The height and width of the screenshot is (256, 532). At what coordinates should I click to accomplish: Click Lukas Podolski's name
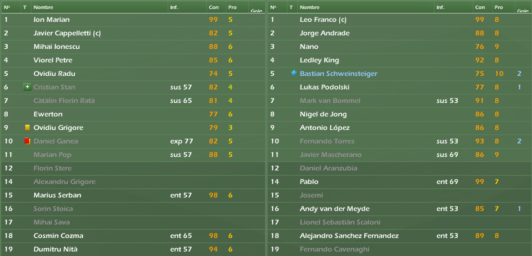[x=324, y=87]
